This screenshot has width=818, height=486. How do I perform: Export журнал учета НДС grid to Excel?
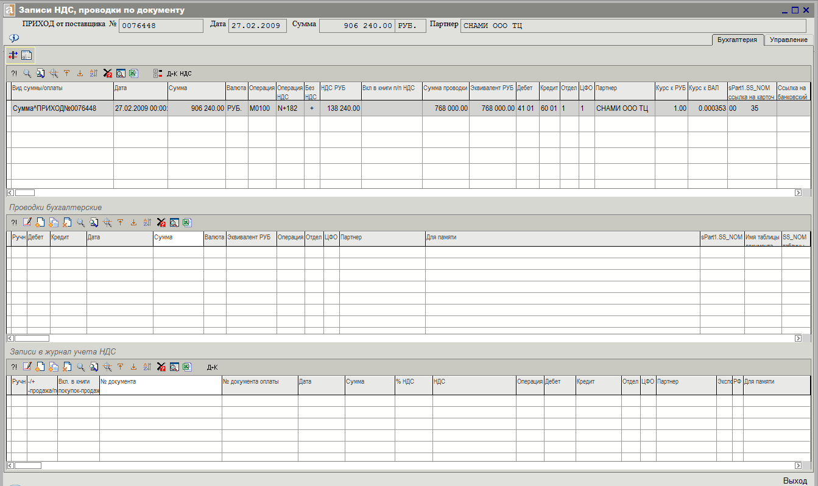187,367
